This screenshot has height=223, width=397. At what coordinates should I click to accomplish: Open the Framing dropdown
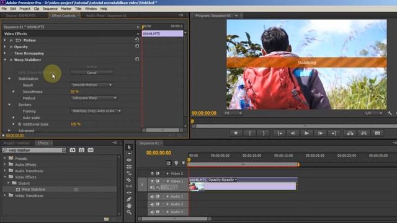(96, 111)
